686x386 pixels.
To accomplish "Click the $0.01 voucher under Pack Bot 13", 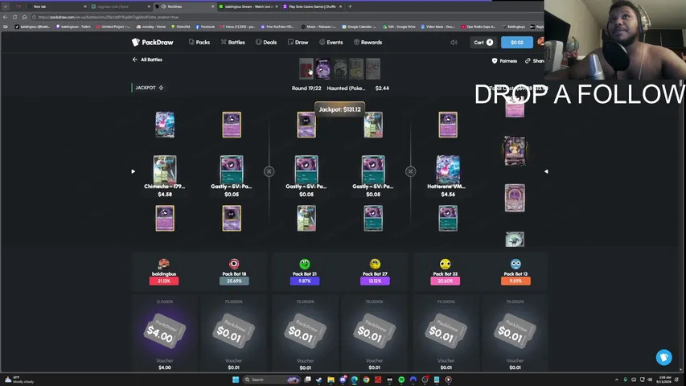I will coord(515,331).
